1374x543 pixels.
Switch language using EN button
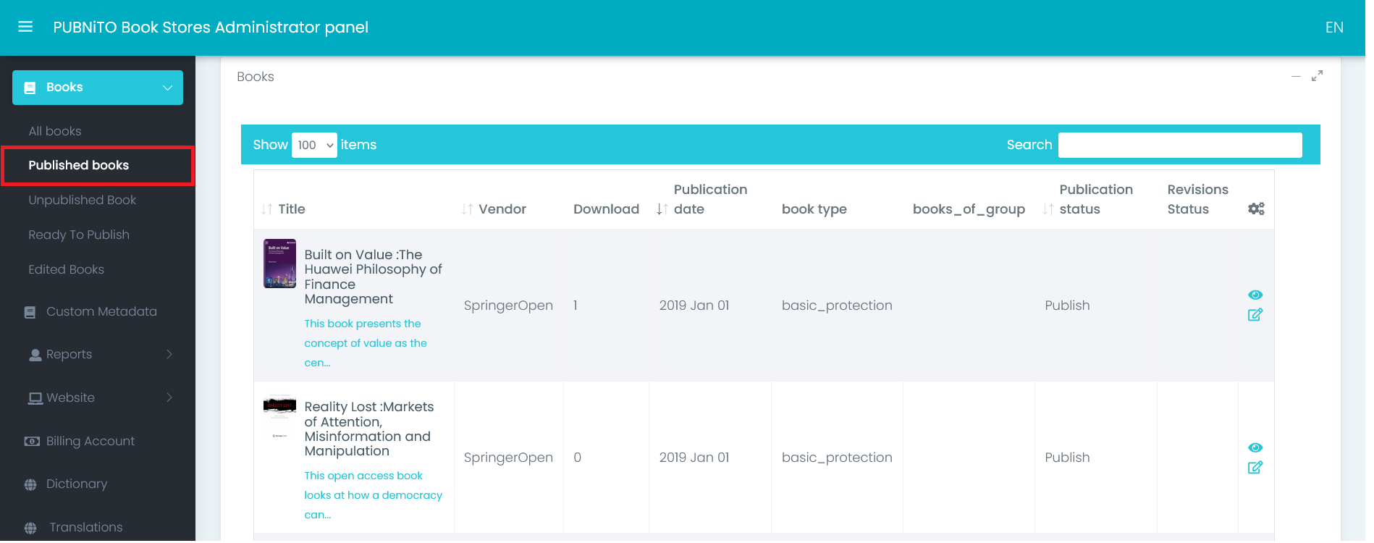click(x=1333, y=28)
